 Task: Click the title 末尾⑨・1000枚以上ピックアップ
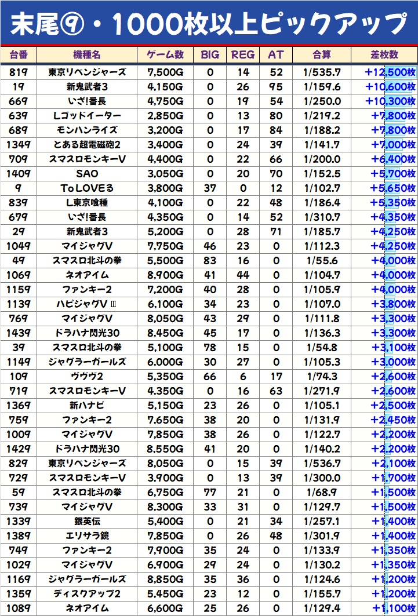[209, 23]
